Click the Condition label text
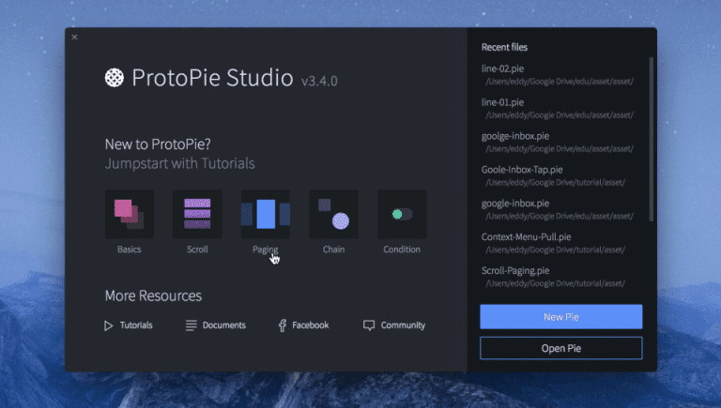This screenshot has height=408, width=721. (x=402, y=249)
